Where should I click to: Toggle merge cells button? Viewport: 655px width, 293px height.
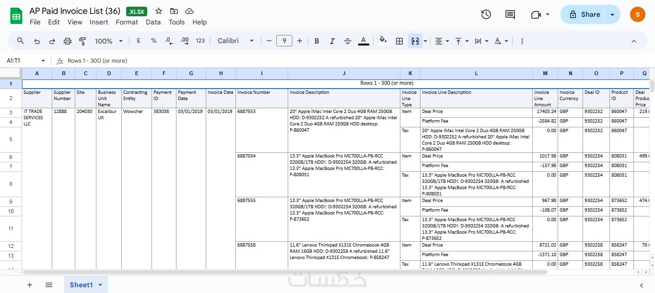(415, 41)
